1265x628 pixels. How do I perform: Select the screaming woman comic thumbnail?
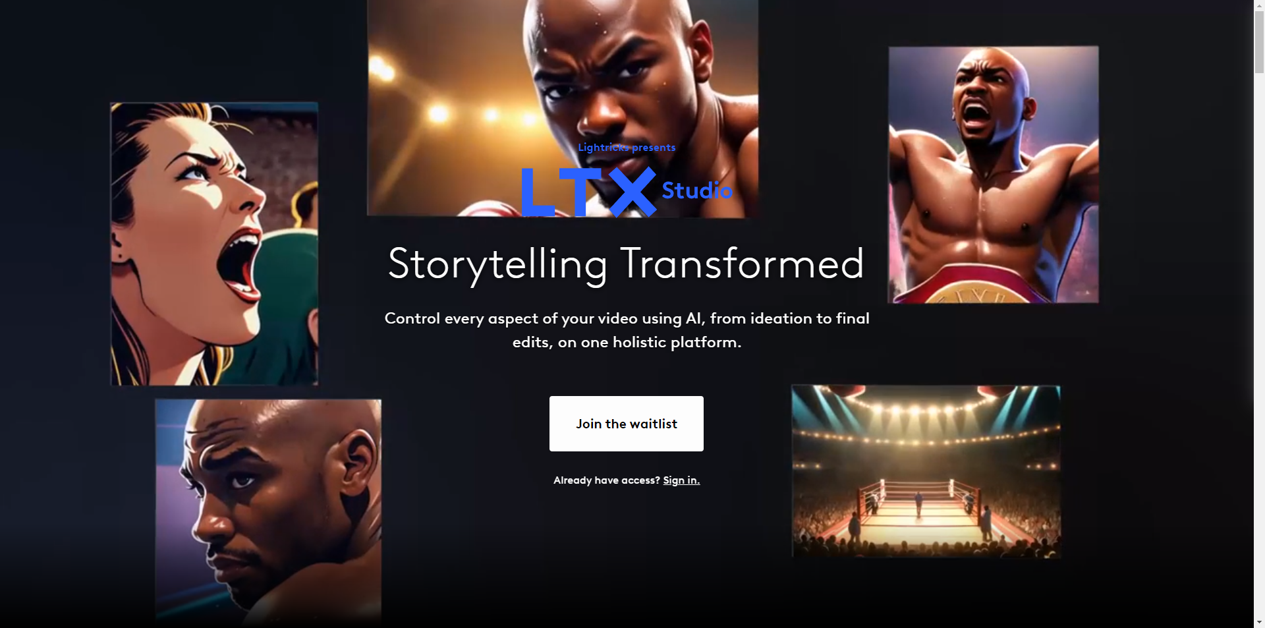coord(214,244)
